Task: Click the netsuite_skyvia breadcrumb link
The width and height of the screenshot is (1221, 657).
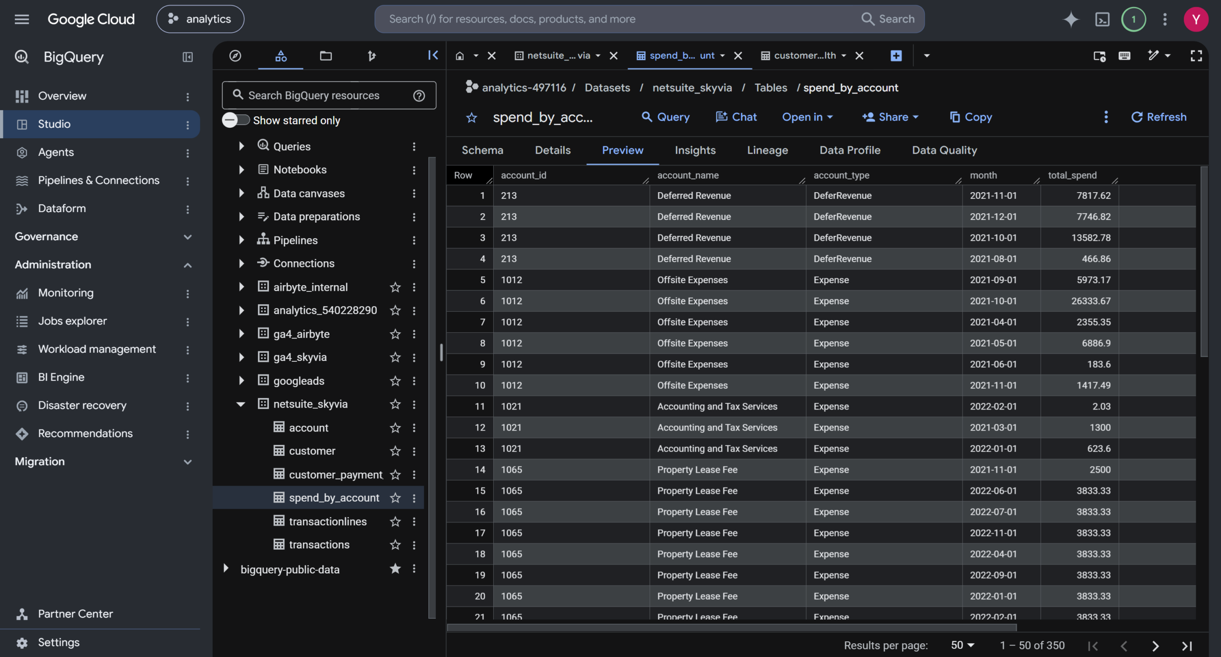Action: pyautogui.click(x=692, y=88)
